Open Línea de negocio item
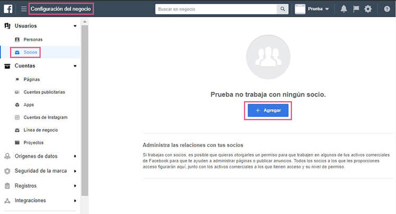Image resolution: width=396 pixels, height=214 pixels. tap(41, 130)
